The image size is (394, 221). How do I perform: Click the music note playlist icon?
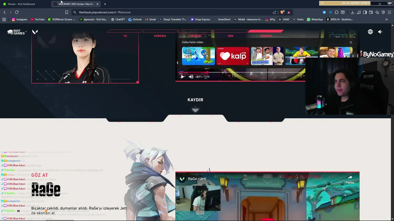[359, 12]
